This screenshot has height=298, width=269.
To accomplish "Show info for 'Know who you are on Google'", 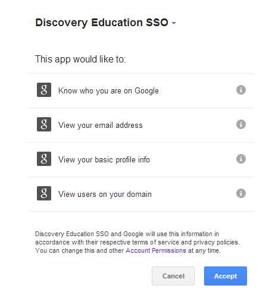I will coord(241,90).
